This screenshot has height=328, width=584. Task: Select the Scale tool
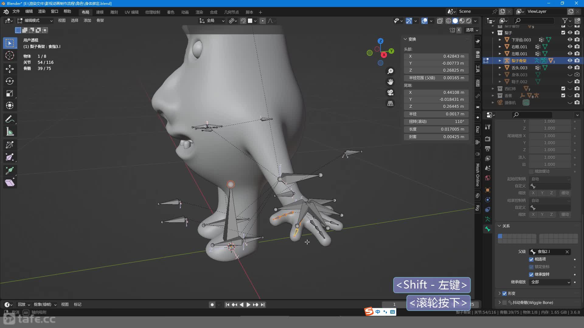tap(10, 93)
